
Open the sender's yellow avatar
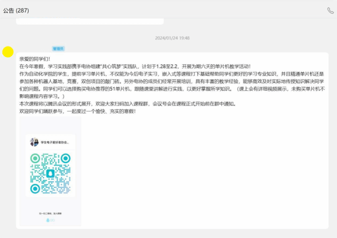[x=8, y=52]
